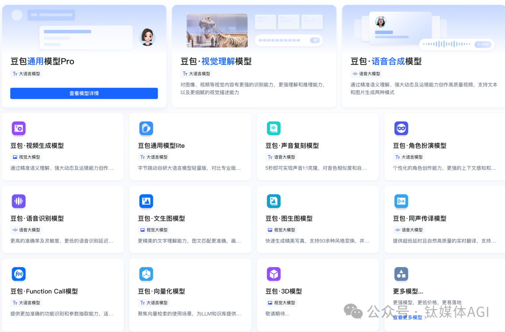Open the 豆包通用模型lite title
Image resolution: width=505 pixels, height=332 pixels.
161,145
